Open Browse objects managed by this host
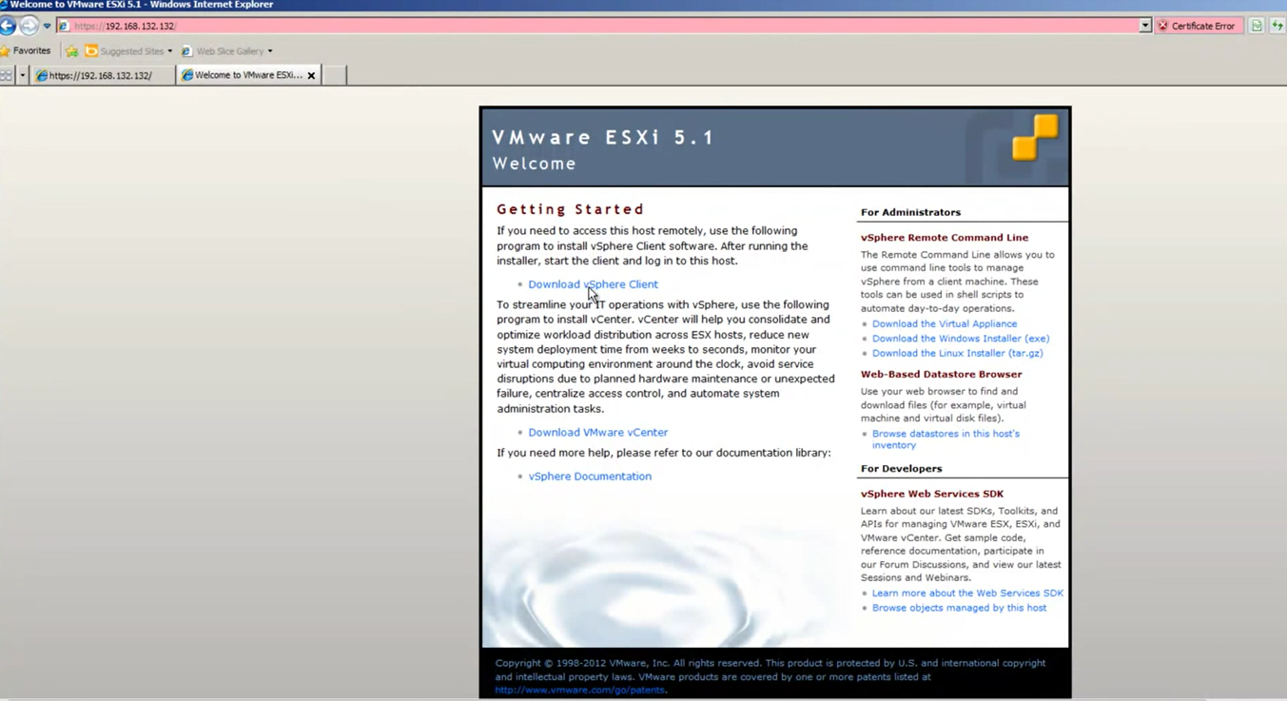Image resolution: width=1287 pixels, height=701 pixels. pyautogui.click(x=959, y=608)
